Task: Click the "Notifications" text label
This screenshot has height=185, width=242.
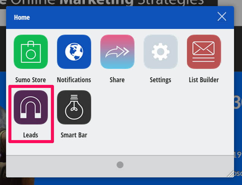Action: click(74, 80)
